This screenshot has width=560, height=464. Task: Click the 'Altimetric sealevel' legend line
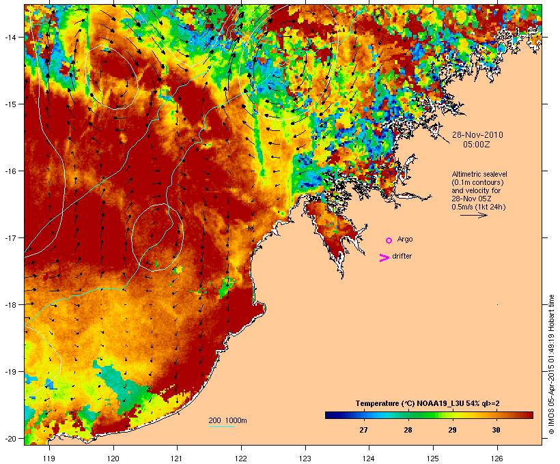pyautogui.click(x=479, y=174)
